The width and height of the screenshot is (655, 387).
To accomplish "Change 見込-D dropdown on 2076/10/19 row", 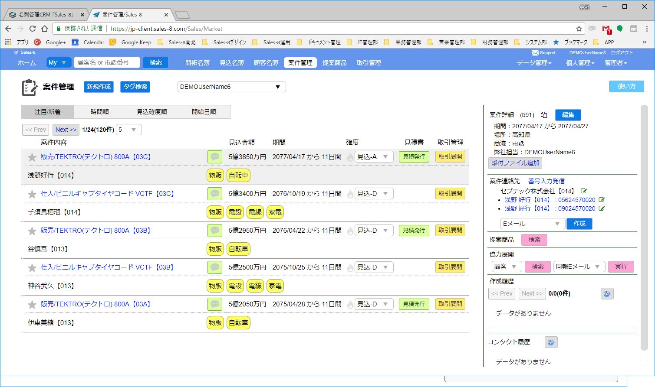I will coord(374,194).
